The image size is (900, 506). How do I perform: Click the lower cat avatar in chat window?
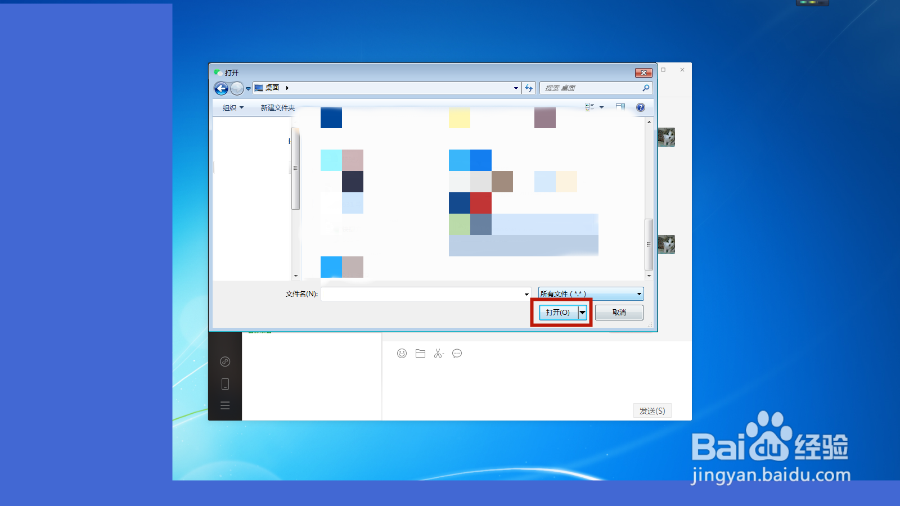point(667,245)
